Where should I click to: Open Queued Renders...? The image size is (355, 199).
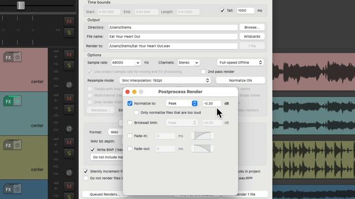coord(105,194)
